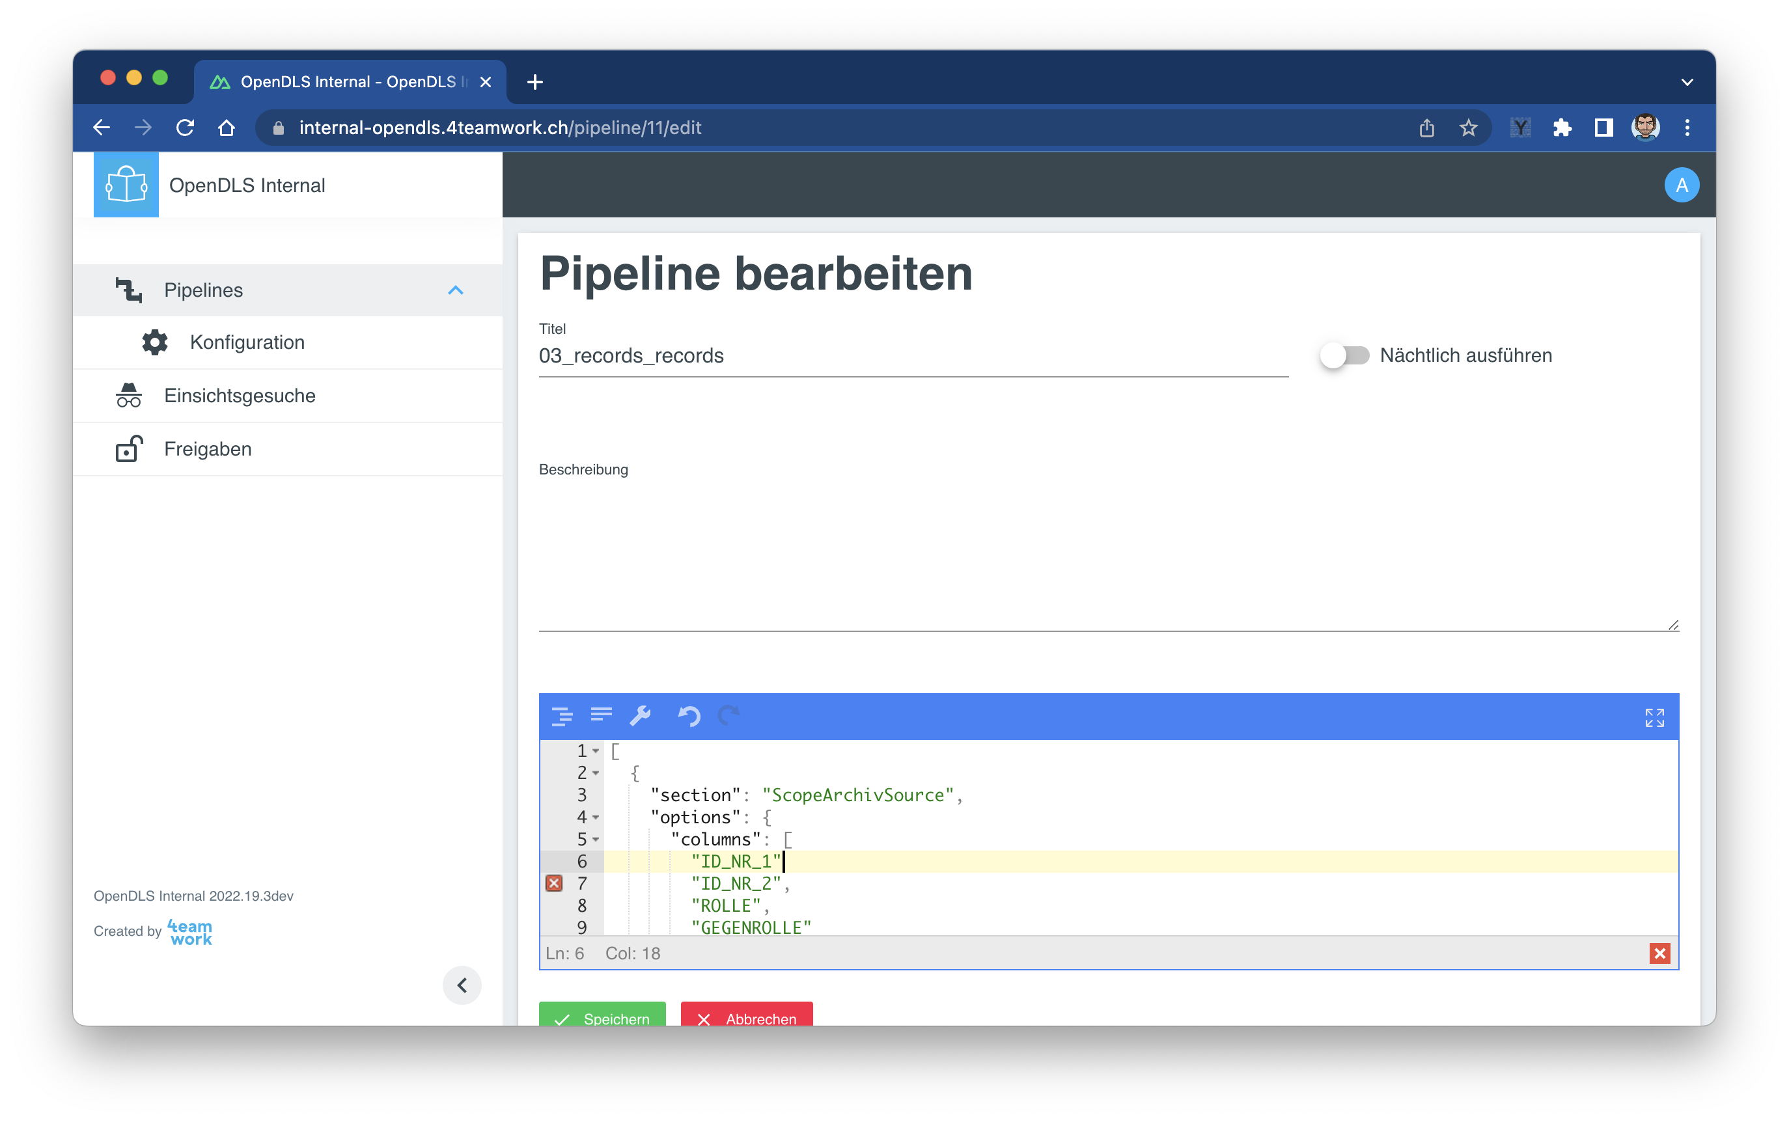The width and height of the screenshot is (1789, 1122).
Task: Click the Speichern button
Action: (x=602, y=1017)
